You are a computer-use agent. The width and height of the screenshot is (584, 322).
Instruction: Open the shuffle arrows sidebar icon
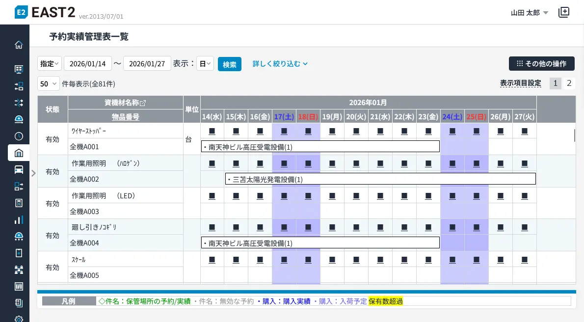19,103
